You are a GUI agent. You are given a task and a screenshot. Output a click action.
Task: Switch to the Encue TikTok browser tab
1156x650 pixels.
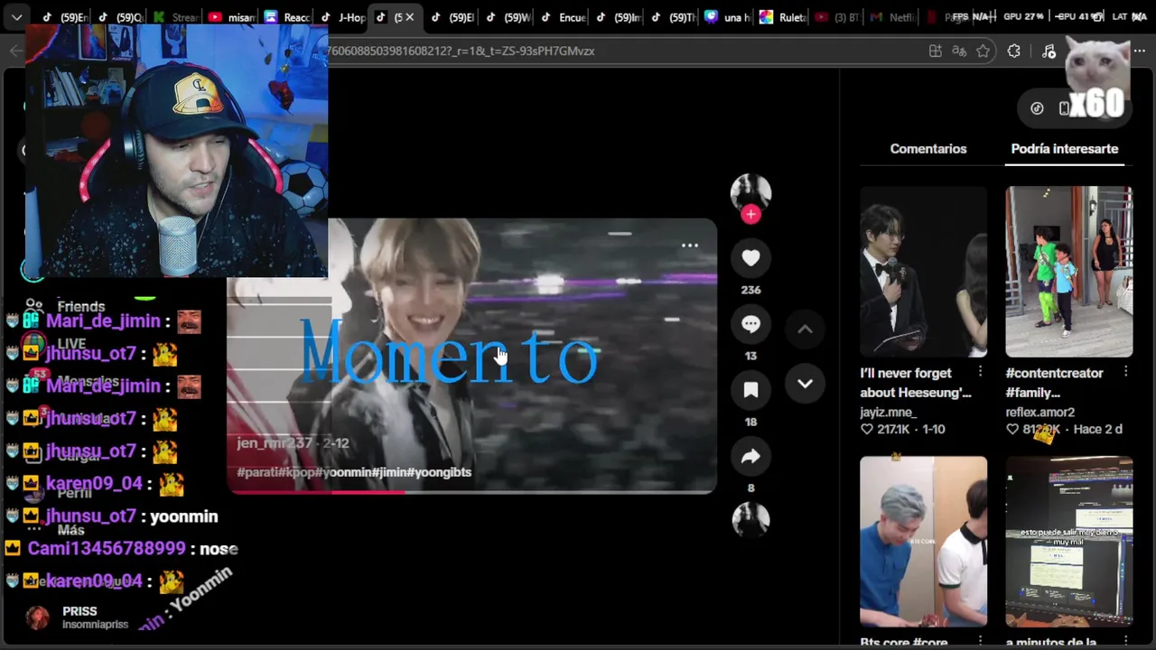pos(562,17)
